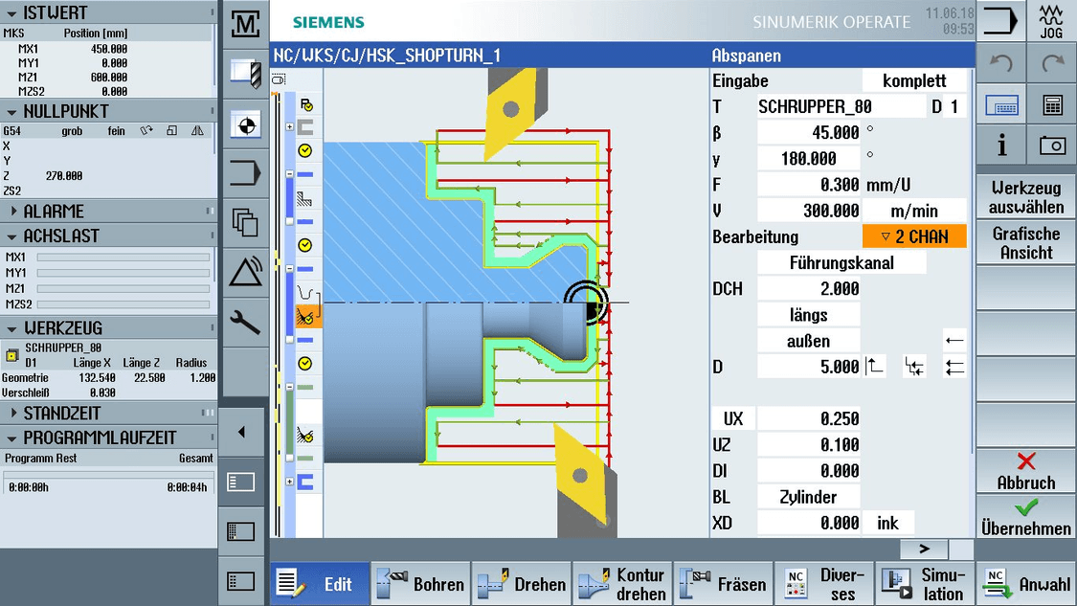
Task: Click the info i icon
Action: [x=1001, y=146]
